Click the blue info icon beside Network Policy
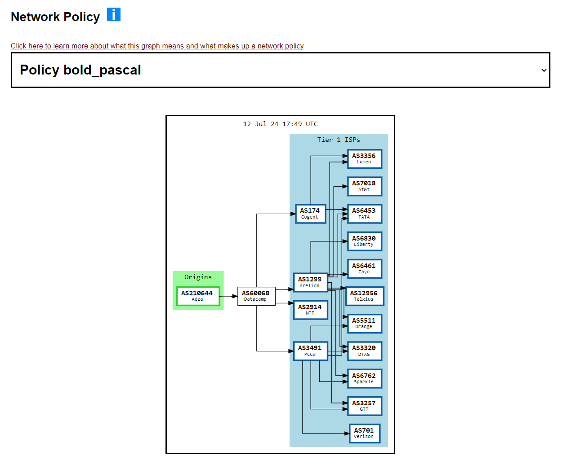 coord(114,14)
